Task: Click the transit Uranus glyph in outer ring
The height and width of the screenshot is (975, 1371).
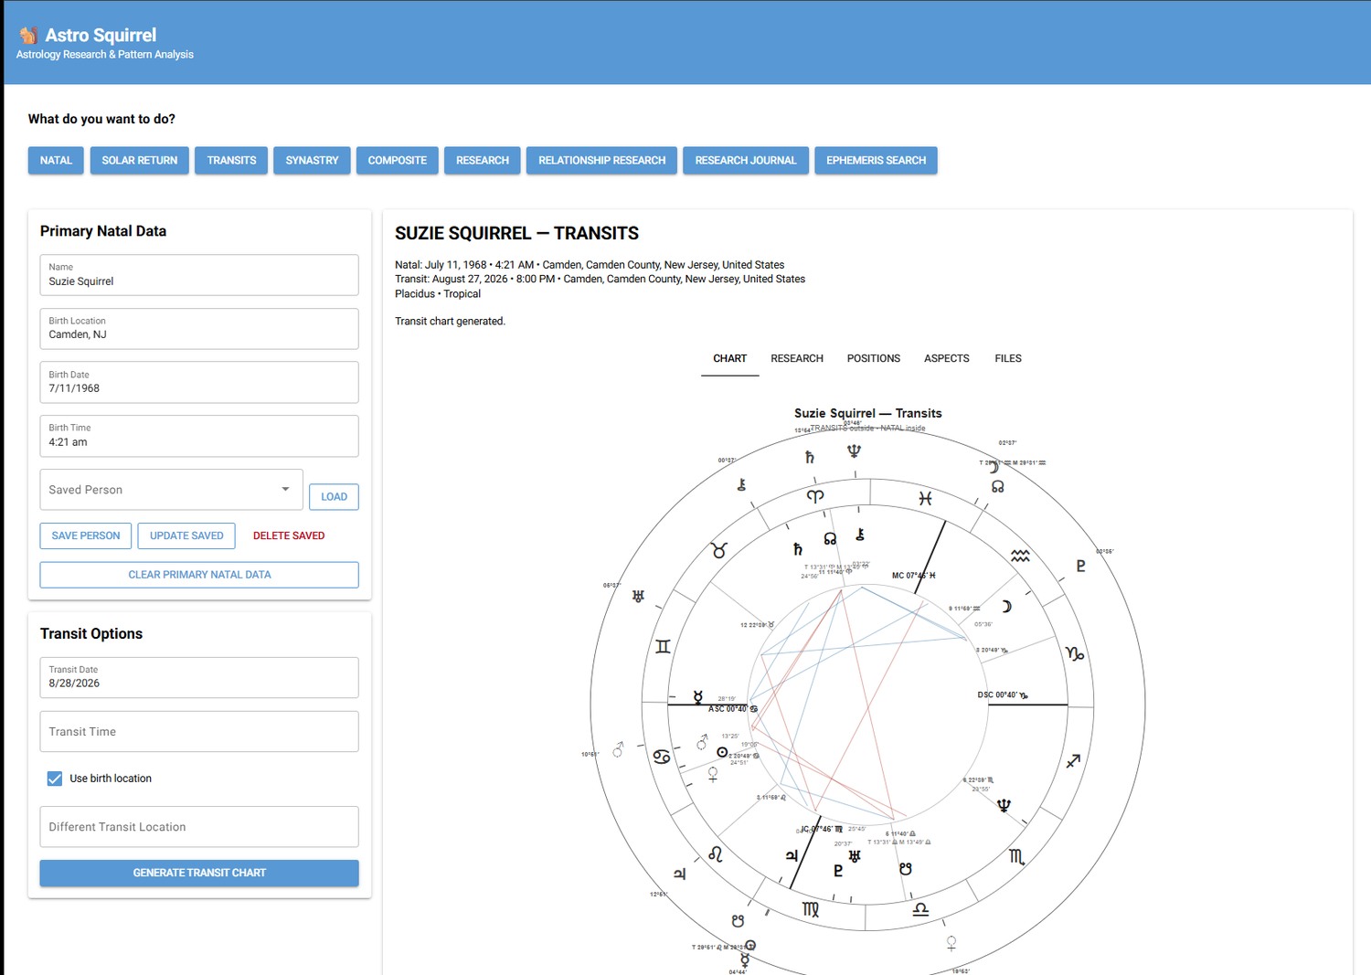Action: pos(638,596)
